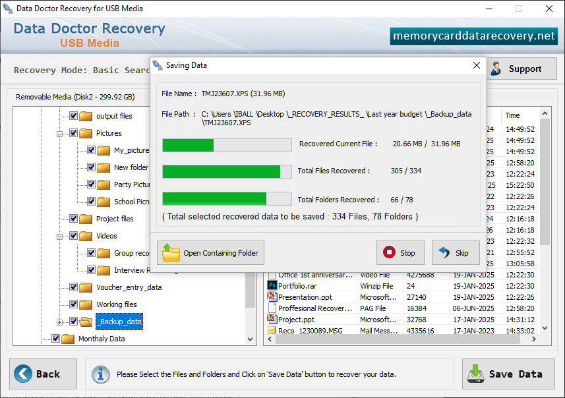Click the Stop button's red icon
This screenshot has height=398, width=565.
389,252
